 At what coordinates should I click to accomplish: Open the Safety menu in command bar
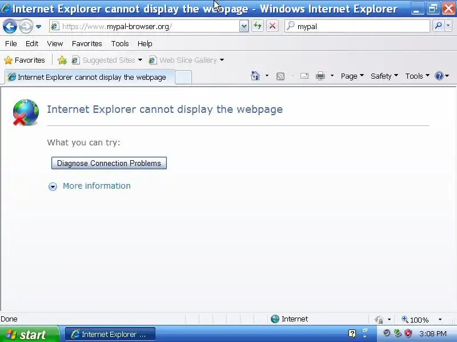pos(384,76)
